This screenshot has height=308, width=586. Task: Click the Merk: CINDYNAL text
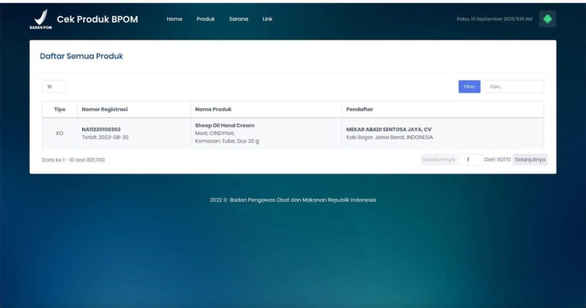[x=215, y=133]
